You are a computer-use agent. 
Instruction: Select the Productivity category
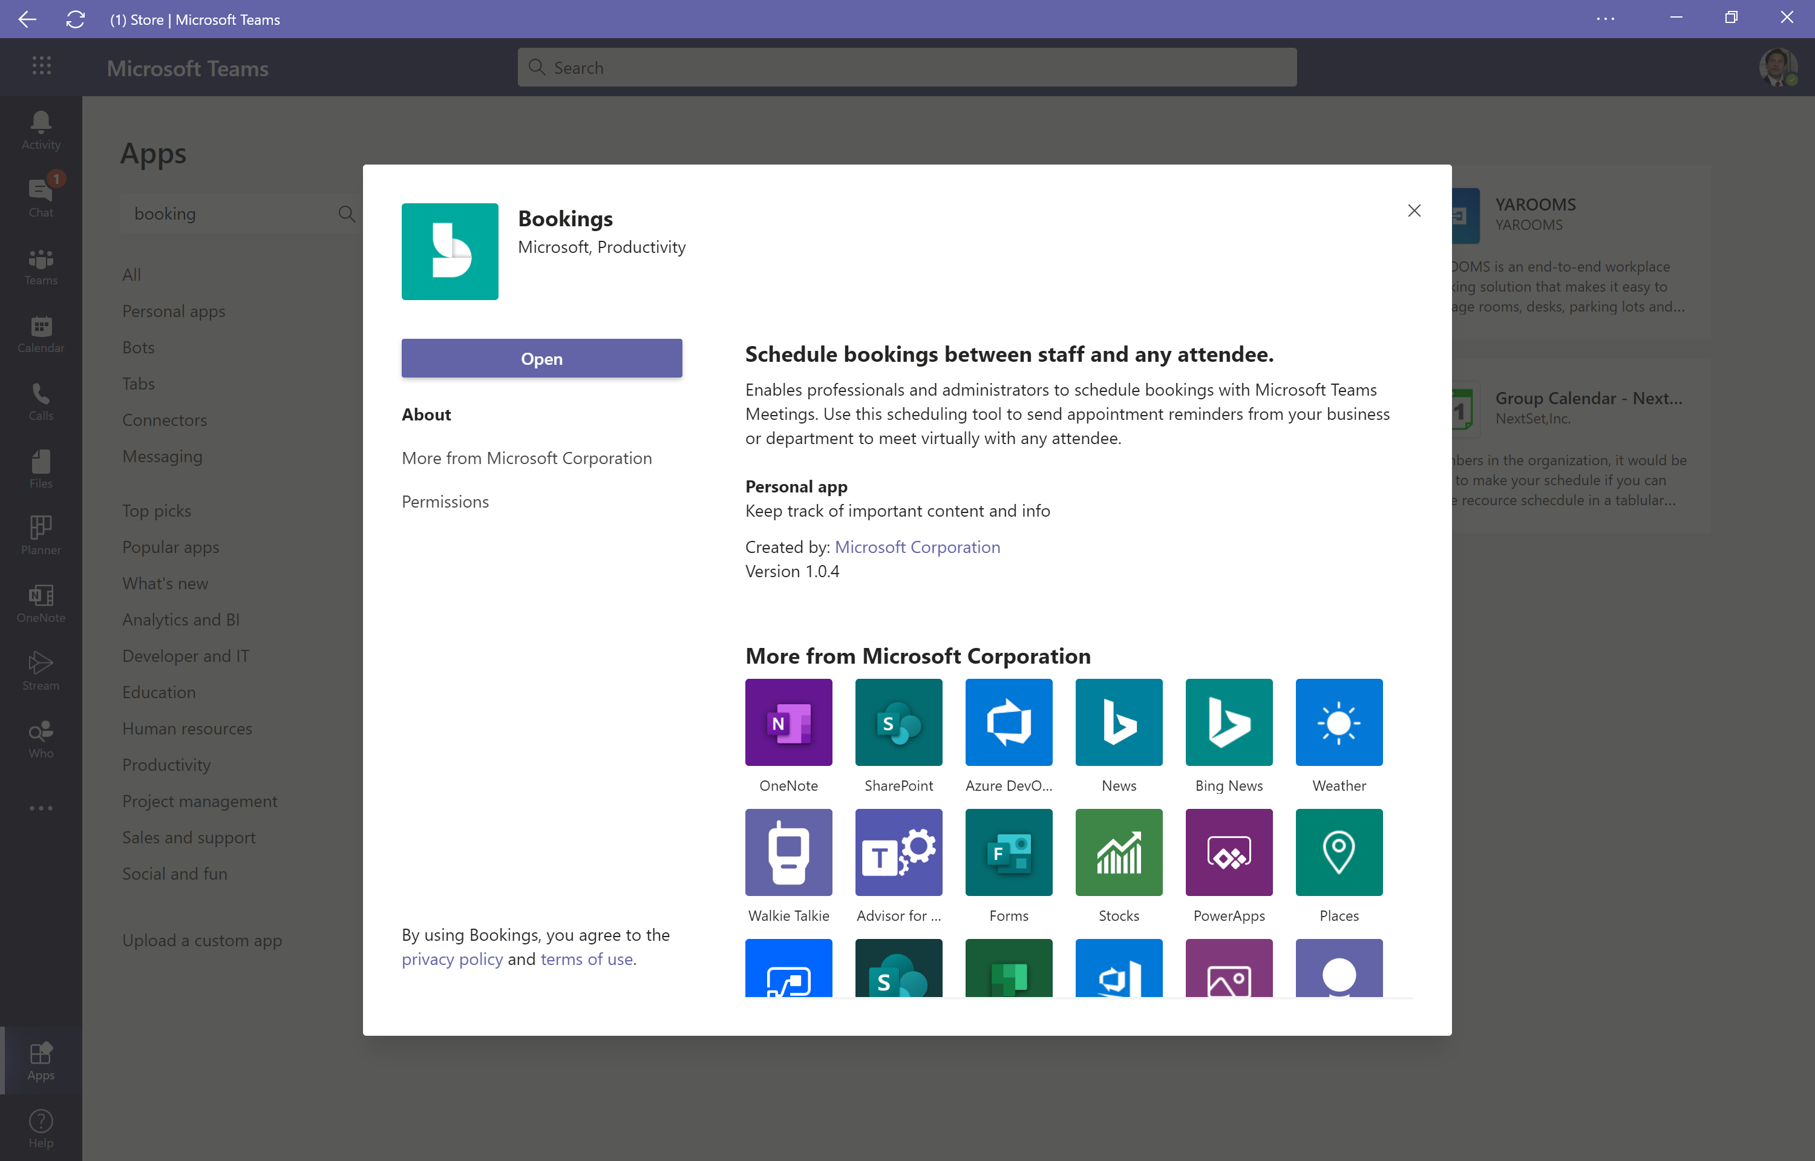coord(166,765)
